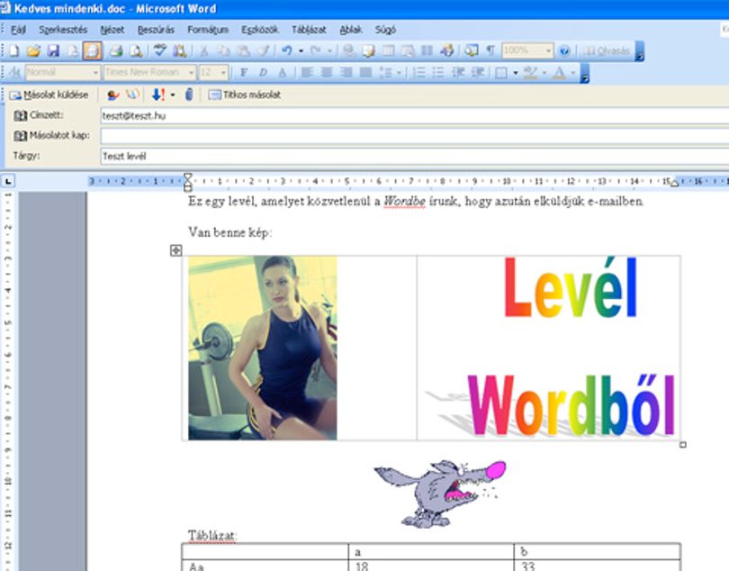Open a file with the Open folder icon

tap(33, 50)
